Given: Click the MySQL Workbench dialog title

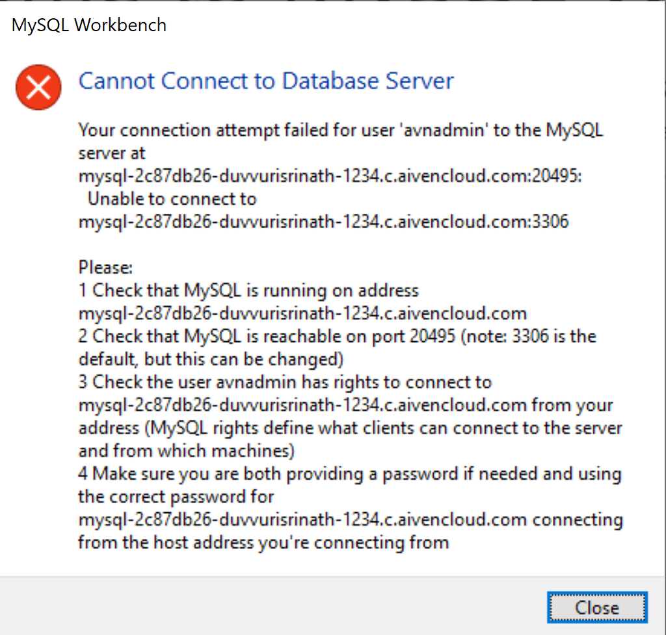Looking at the screenshot, I should [x=88, y=25].
